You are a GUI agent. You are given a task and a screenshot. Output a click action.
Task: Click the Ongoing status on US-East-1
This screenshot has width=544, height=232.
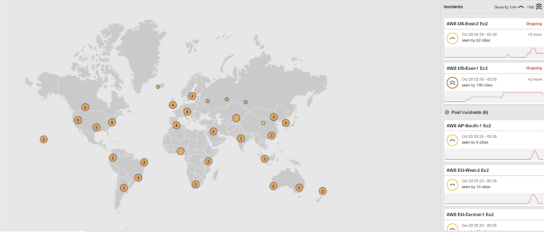534,68
